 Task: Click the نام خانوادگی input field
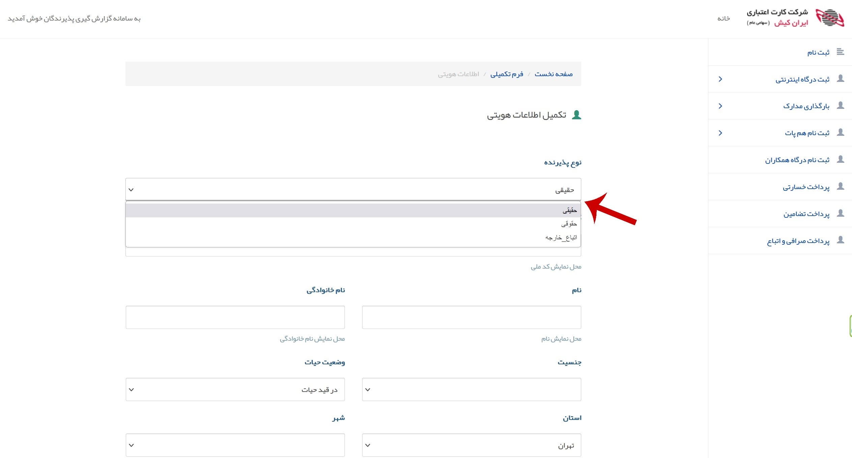pos(235,317)
